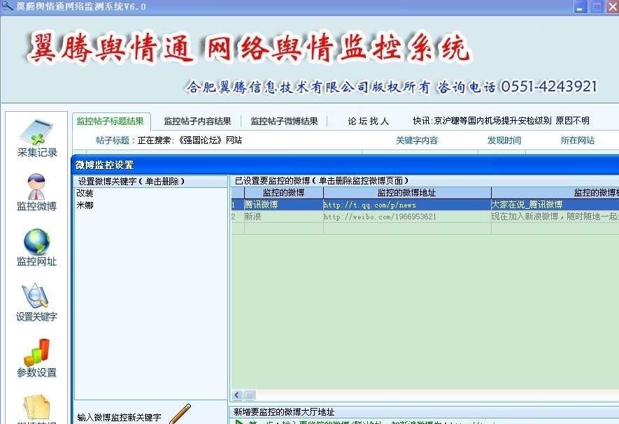Click the magnifier icon in the title bar
Image resolution: width=619 pixels, height=424 pixels.
(x=7, y=6)
